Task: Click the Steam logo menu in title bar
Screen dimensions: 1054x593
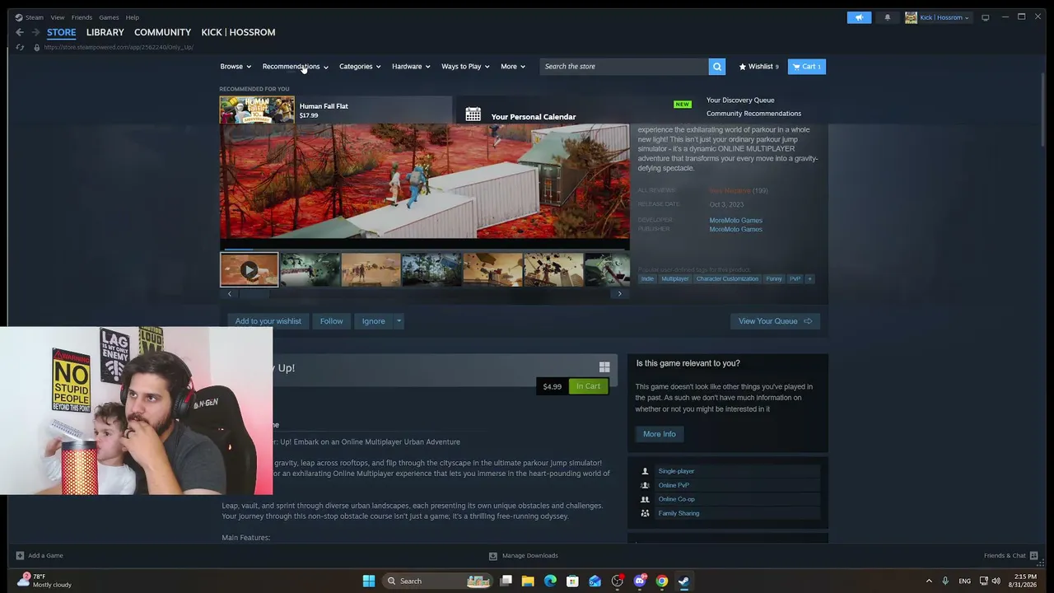Action: [x=19, y=17]
